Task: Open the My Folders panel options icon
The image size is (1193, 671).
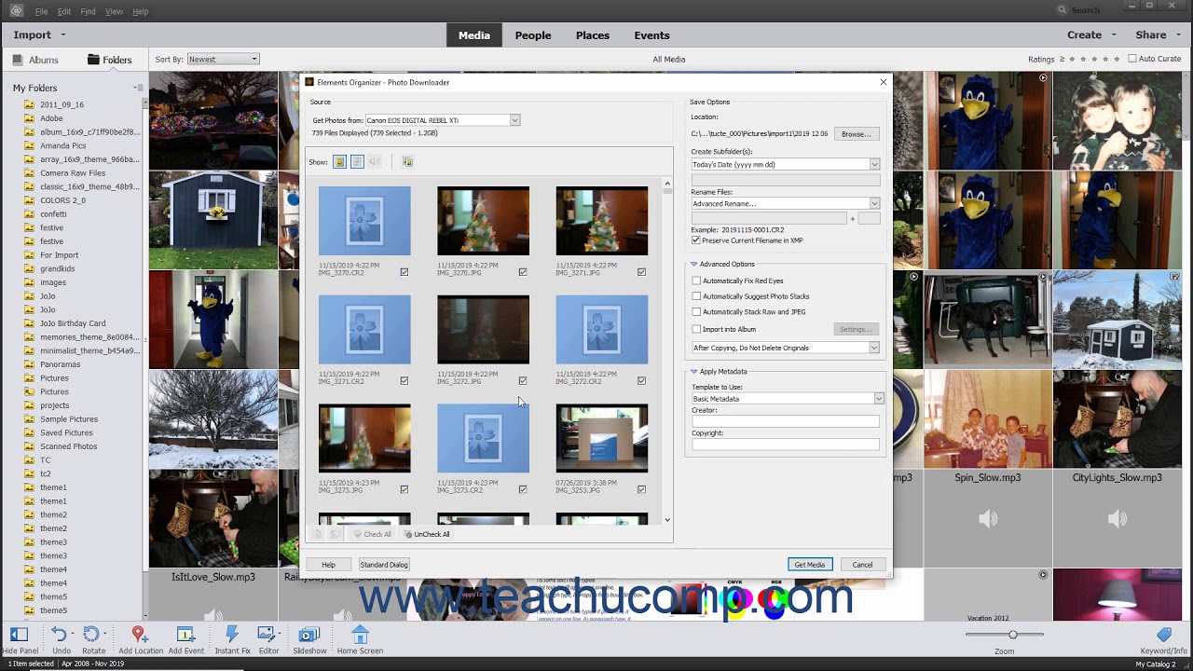Action: click(138, 88)
